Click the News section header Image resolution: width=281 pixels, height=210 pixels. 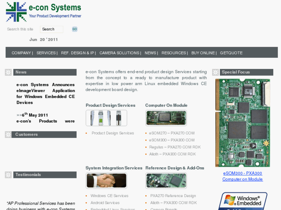tap(45, 72)
